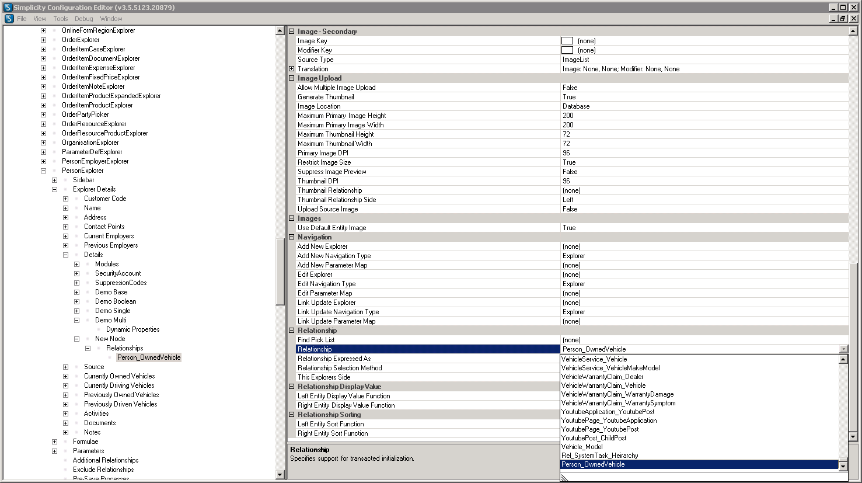
Task: Choose VehicleWarrantyClaim_Dealer from dropdown list
Action: pos(699,377)
